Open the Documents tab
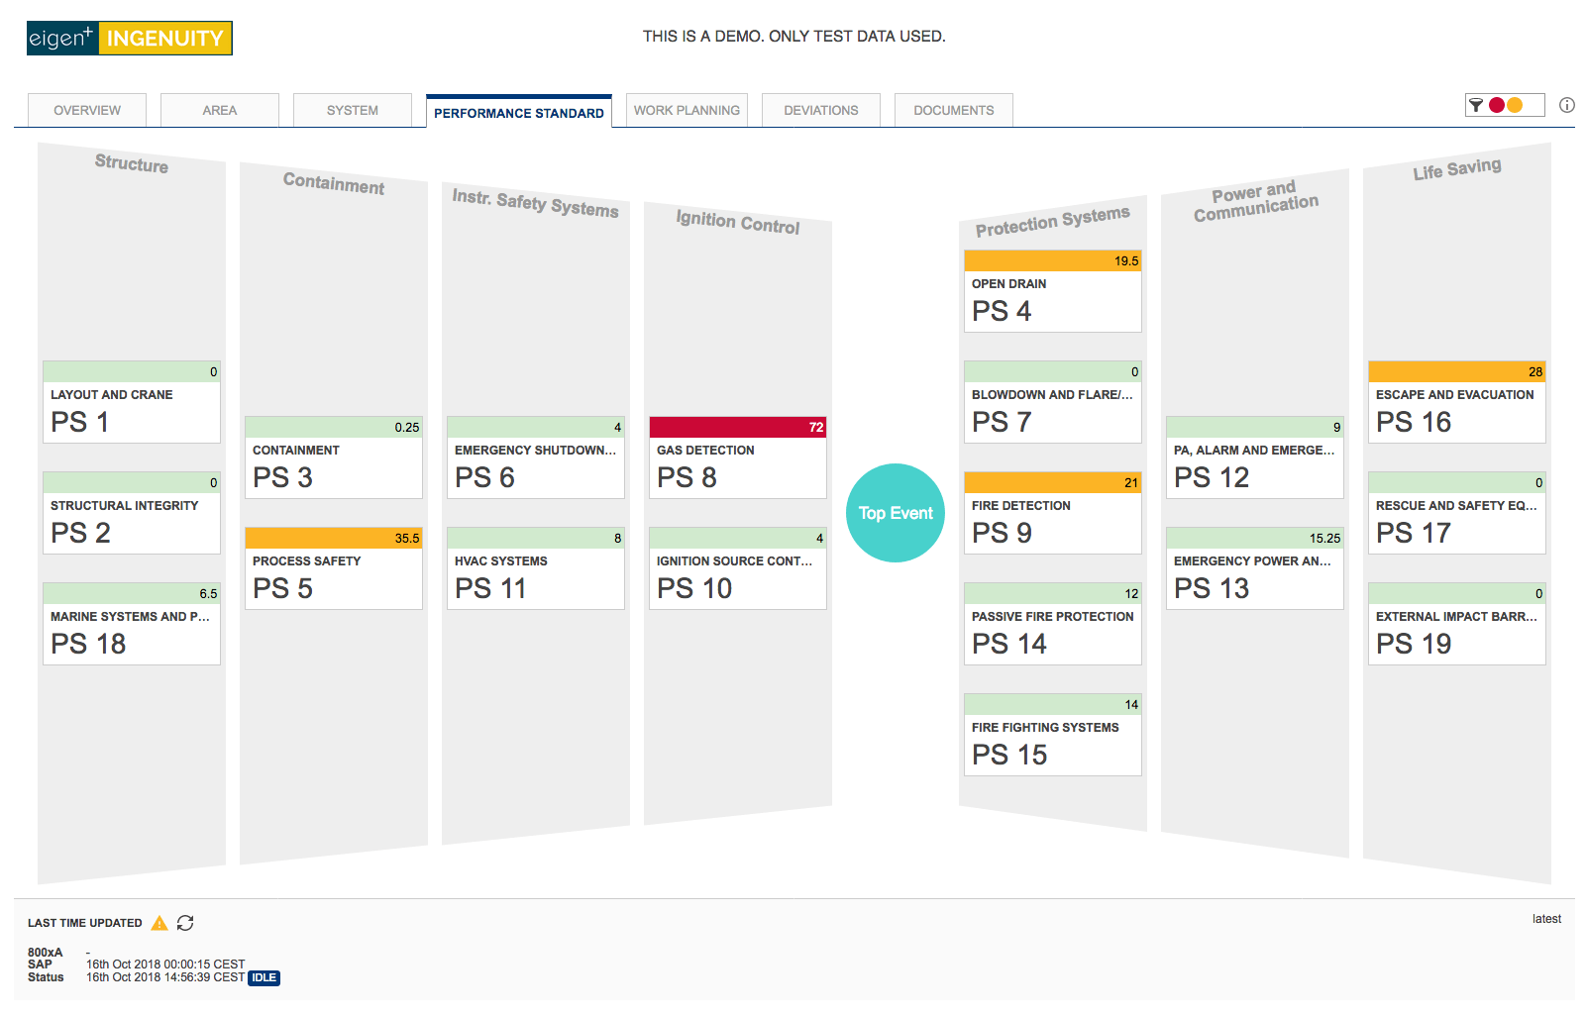Screen dimensions: 1586x1016 [954, 110]
